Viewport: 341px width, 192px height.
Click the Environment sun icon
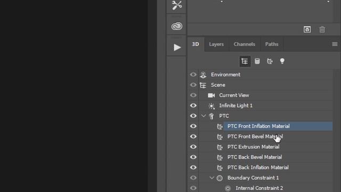pyautogui.click(x=203, y=75)
